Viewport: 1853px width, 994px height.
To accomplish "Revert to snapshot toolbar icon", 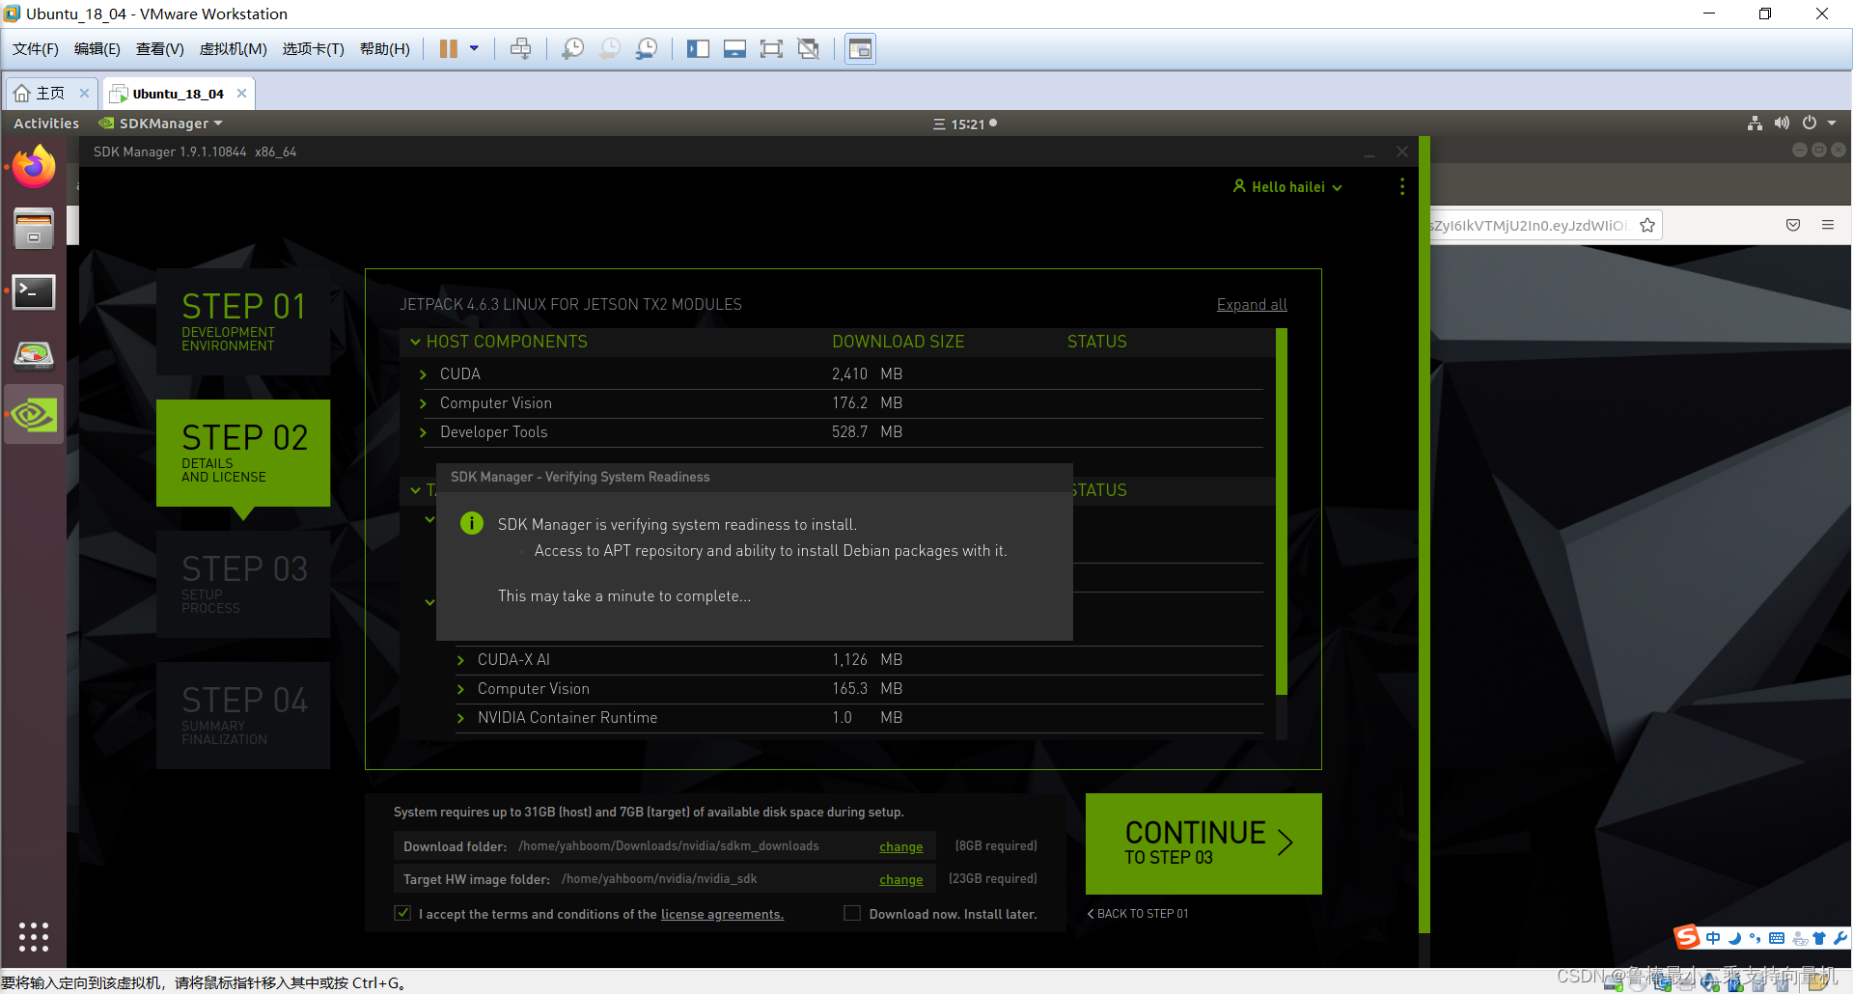I will (610, 49).
